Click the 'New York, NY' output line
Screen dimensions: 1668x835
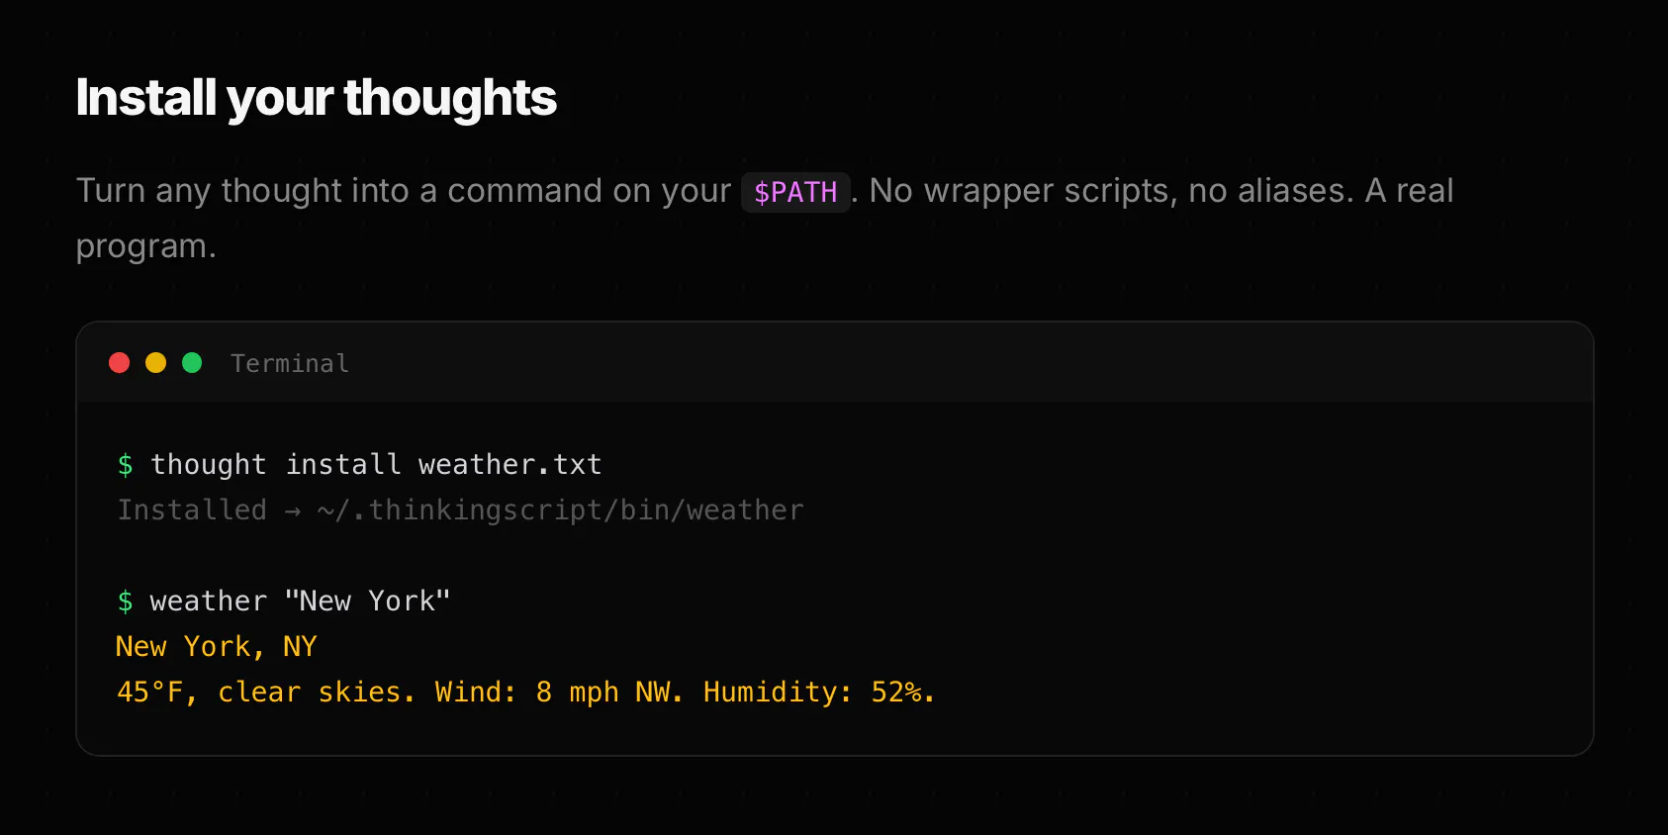(x=217, y=647)
